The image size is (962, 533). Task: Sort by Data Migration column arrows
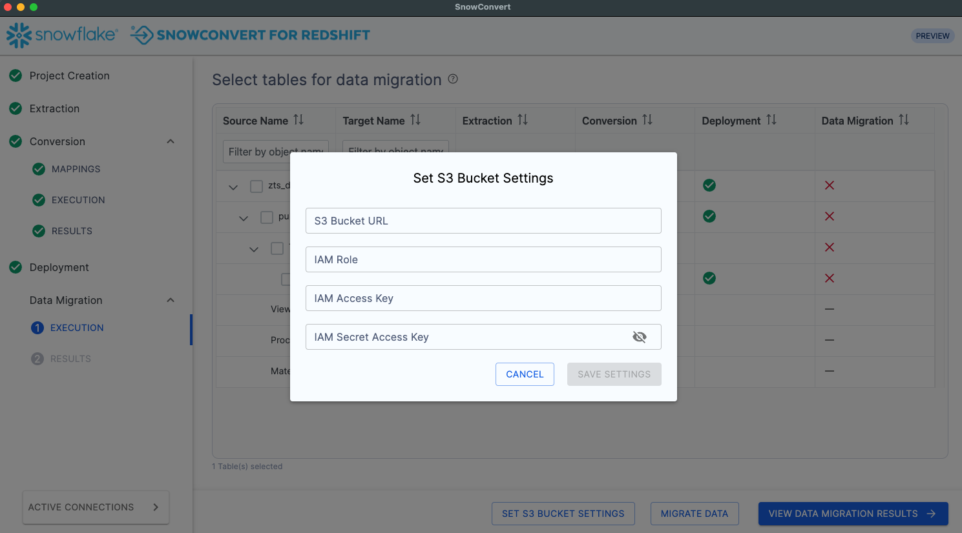coord(904,120)
